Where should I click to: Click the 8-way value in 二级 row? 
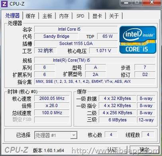[x=146, y=113]
